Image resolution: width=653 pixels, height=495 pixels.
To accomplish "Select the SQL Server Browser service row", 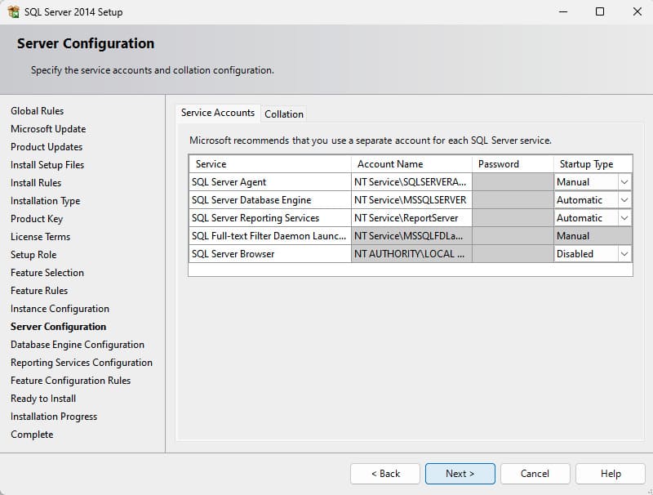I will (269, 254).
